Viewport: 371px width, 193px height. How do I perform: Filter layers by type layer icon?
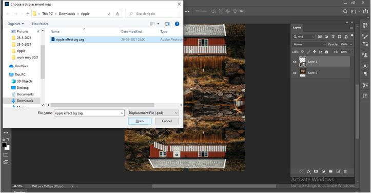tap(333, 37)
